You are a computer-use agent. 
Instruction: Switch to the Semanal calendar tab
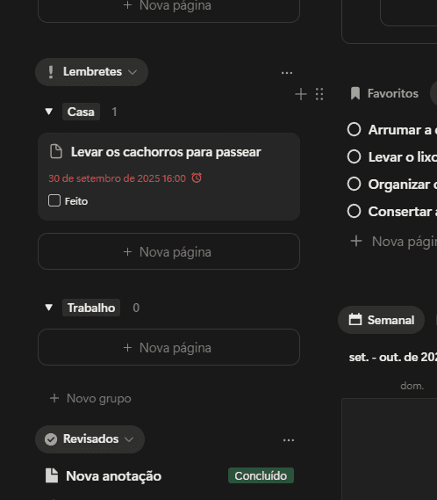coord(381,320)
